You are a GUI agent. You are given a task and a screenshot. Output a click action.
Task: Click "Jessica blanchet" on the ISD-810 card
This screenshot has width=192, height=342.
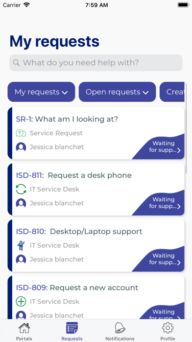[x=57, y=259]
